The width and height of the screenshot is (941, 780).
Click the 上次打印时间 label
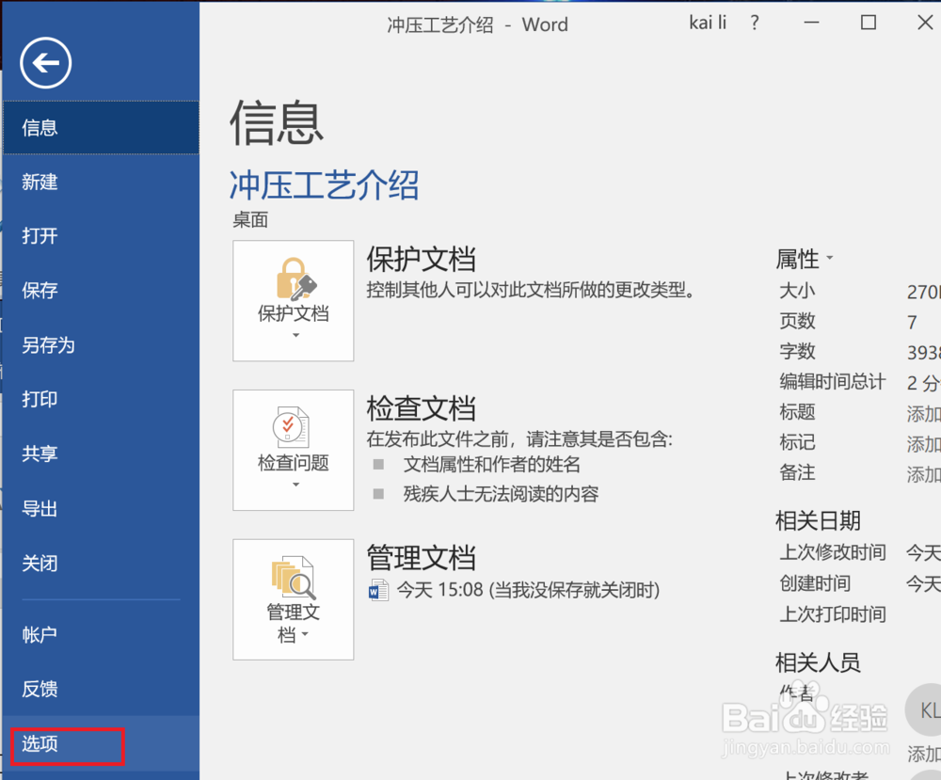[x=833, y=614]
